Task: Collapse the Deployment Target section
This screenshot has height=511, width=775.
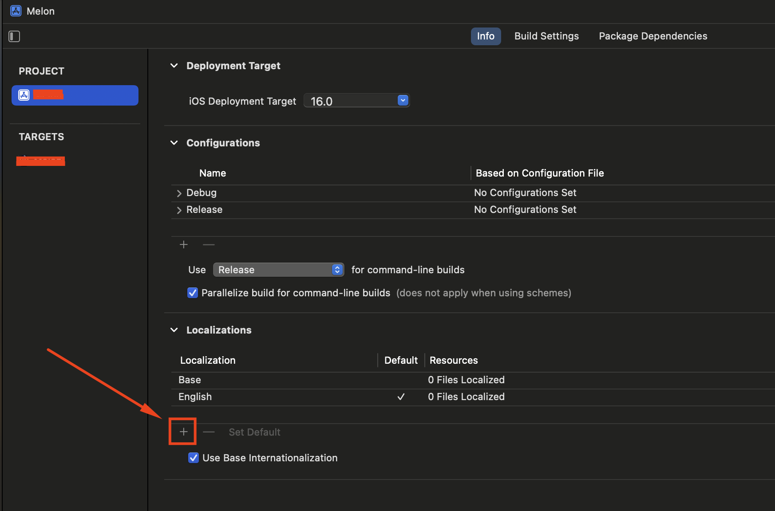Action: pos(174,66)
